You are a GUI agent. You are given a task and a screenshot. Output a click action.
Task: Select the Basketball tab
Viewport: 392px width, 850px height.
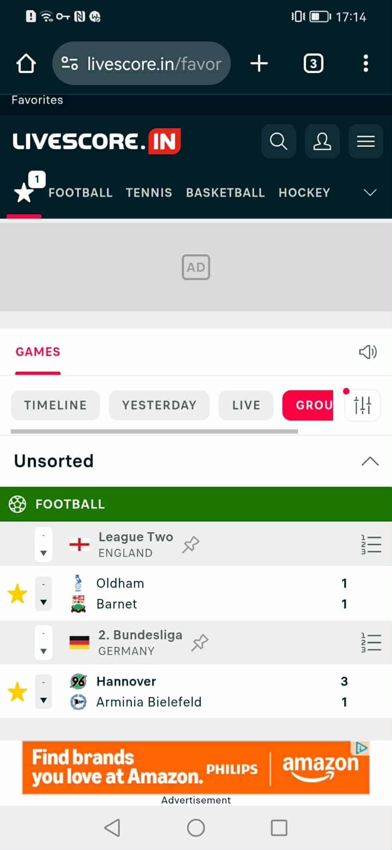(225, 193)
